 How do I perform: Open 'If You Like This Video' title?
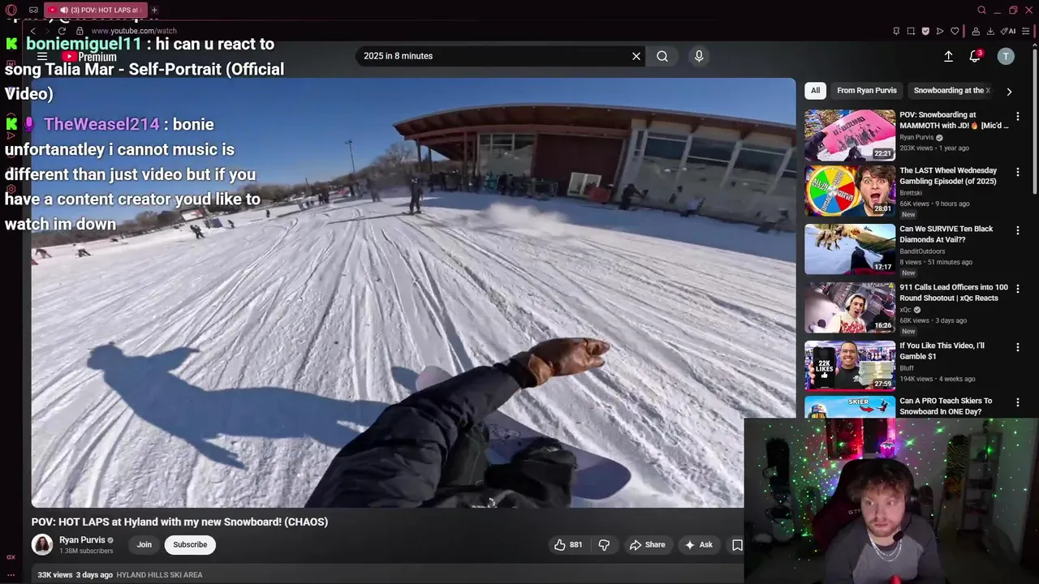(x=942, y=351)
